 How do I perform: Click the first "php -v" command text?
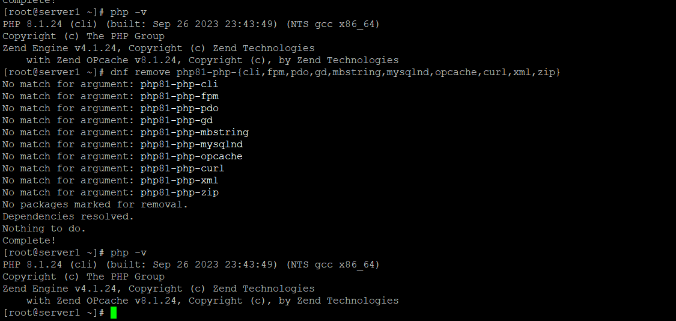click(x=129, y=12)
